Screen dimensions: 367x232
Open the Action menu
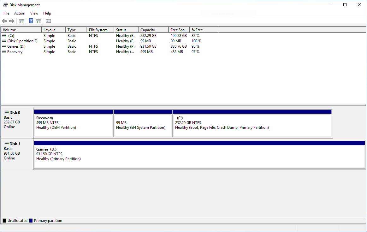point(20,13)
